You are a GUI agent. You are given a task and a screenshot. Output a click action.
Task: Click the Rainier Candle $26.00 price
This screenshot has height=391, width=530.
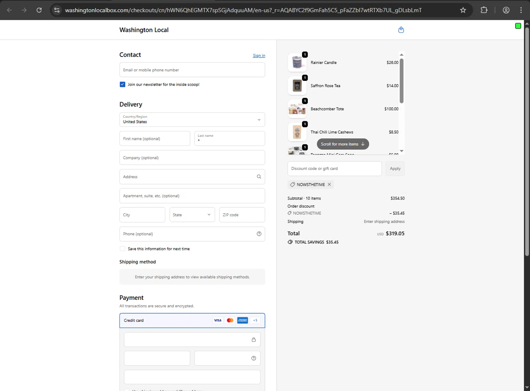tap(392, 63)
